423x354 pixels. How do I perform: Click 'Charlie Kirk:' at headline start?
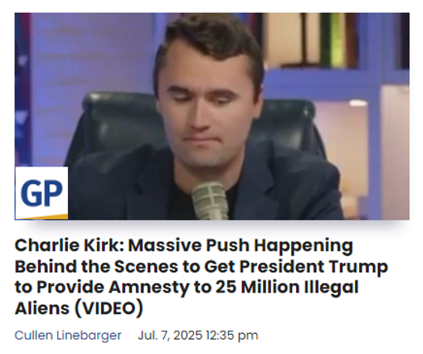coord(70,246)
